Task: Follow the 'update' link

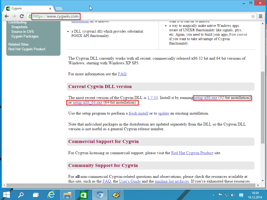Action: (163, 113)
